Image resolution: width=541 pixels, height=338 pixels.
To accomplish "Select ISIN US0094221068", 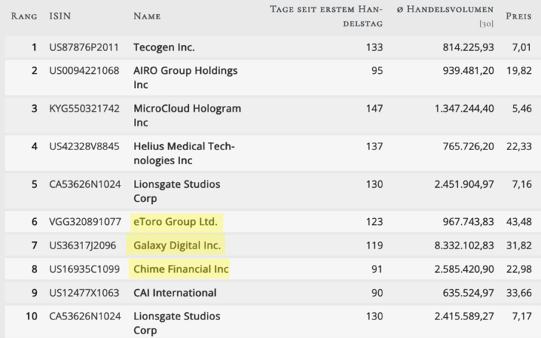I will coord(84,70).
